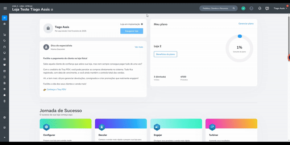
Task: Expand the sidebar with double chevron
Action: pos(5,137)
